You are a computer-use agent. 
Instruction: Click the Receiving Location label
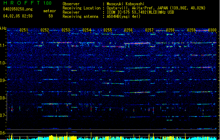point(81,8)
